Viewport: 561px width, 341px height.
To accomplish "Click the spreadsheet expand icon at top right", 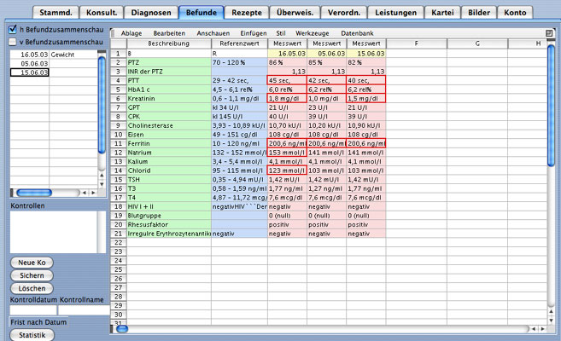I will coord(549,33).
